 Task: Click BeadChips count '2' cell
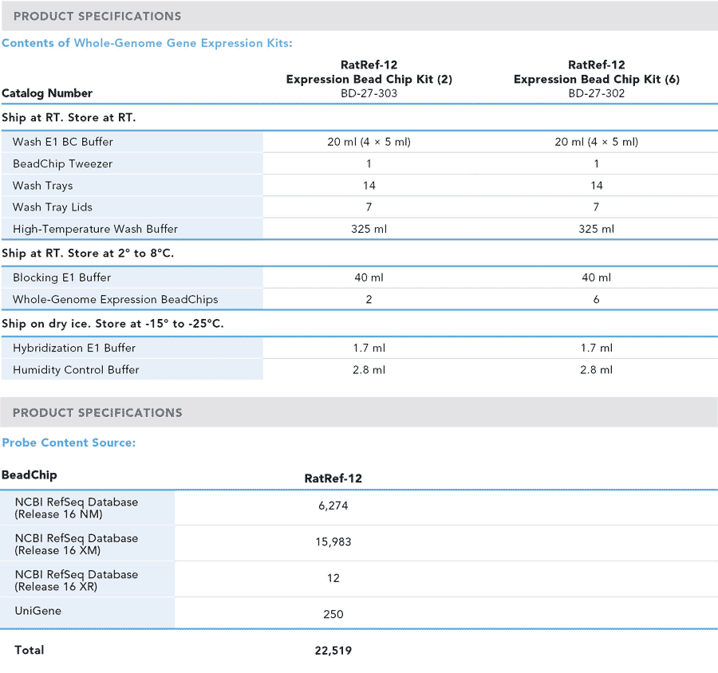[369, 299]
